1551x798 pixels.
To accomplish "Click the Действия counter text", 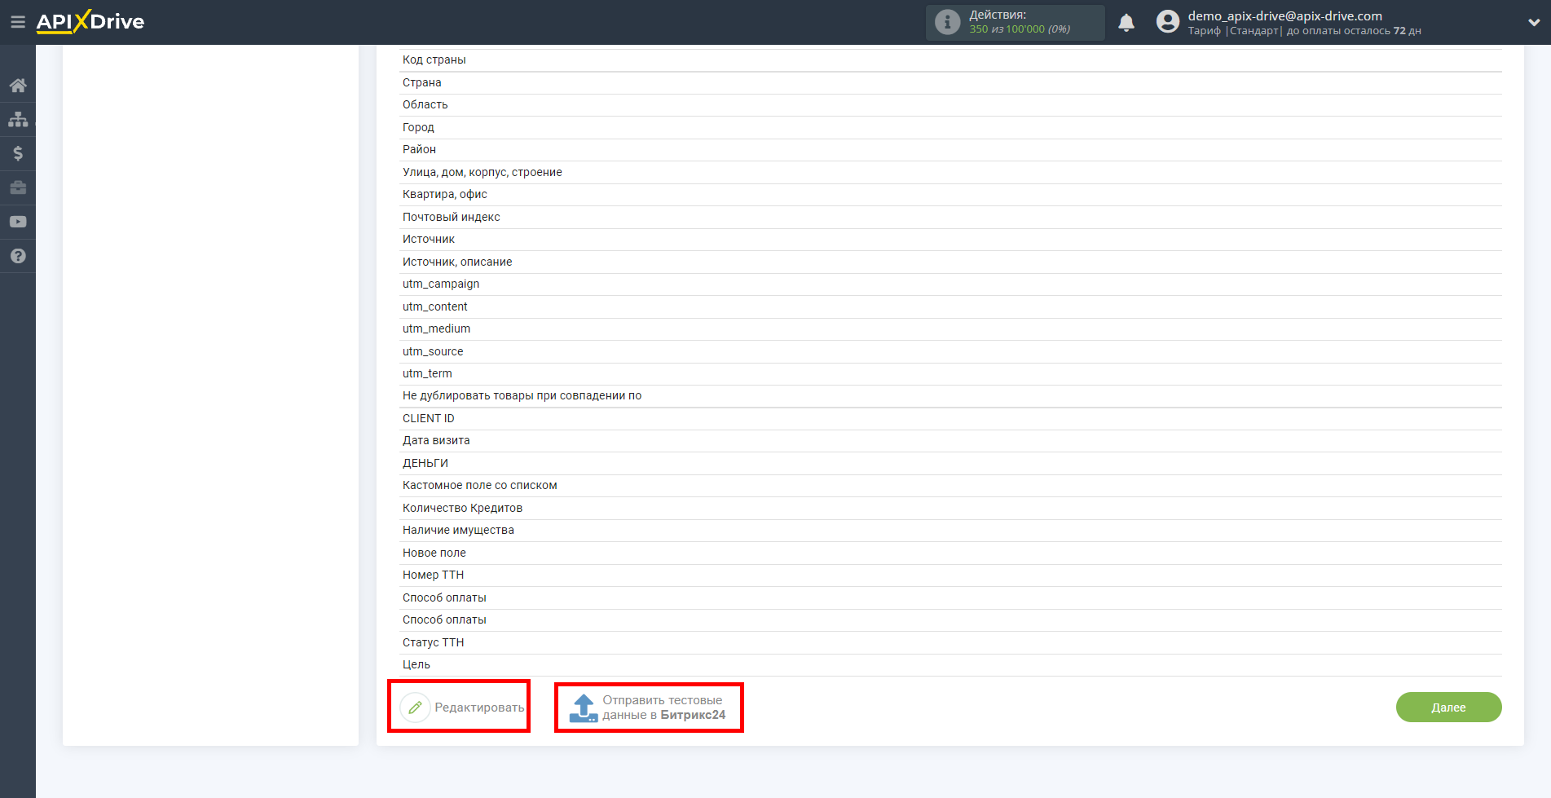I will coord(1020,22).
